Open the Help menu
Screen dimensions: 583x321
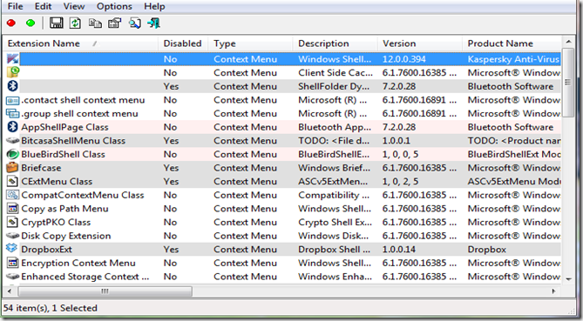point(154,6)
